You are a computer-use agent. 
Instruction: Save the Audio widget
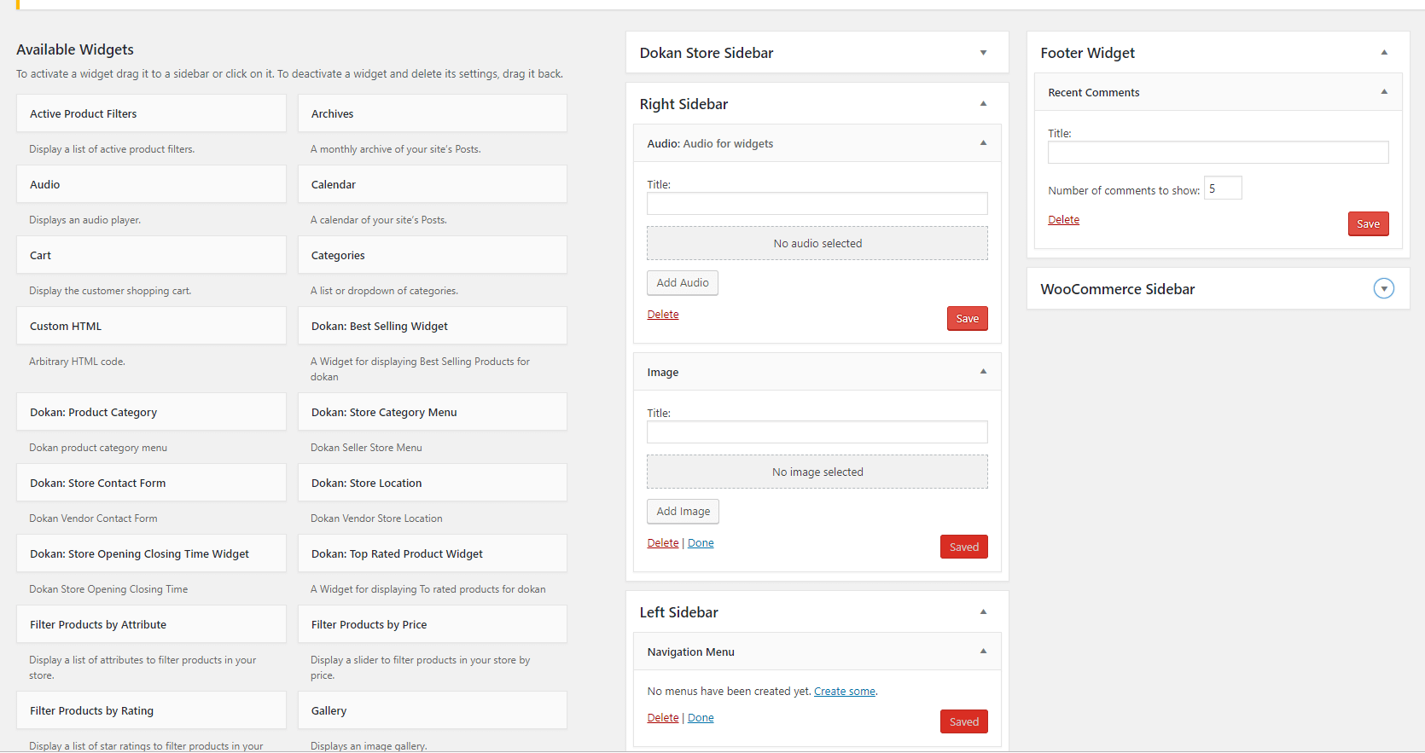point(967,318)
